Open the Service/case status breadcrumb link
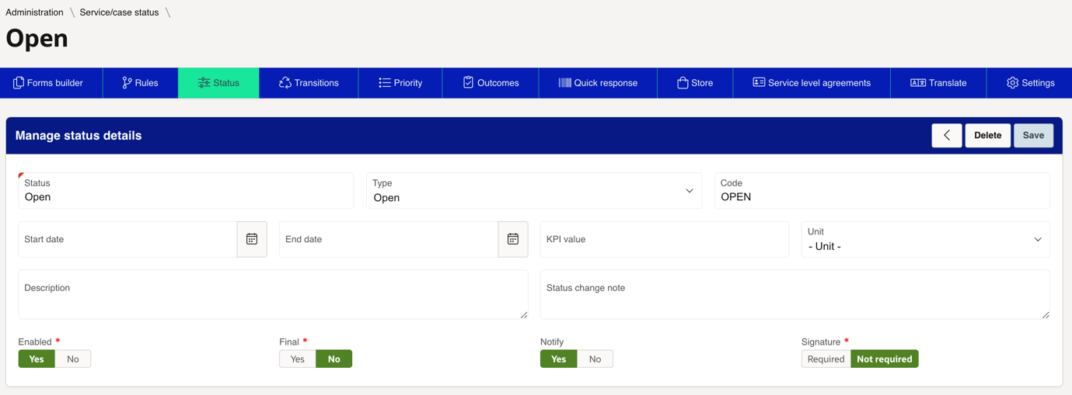 (x=119, y=12)
